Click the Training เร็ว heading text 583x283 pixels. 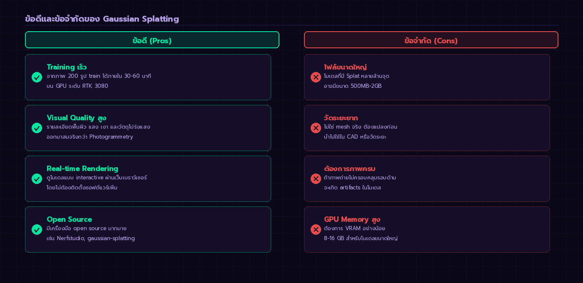pos(67,67)
